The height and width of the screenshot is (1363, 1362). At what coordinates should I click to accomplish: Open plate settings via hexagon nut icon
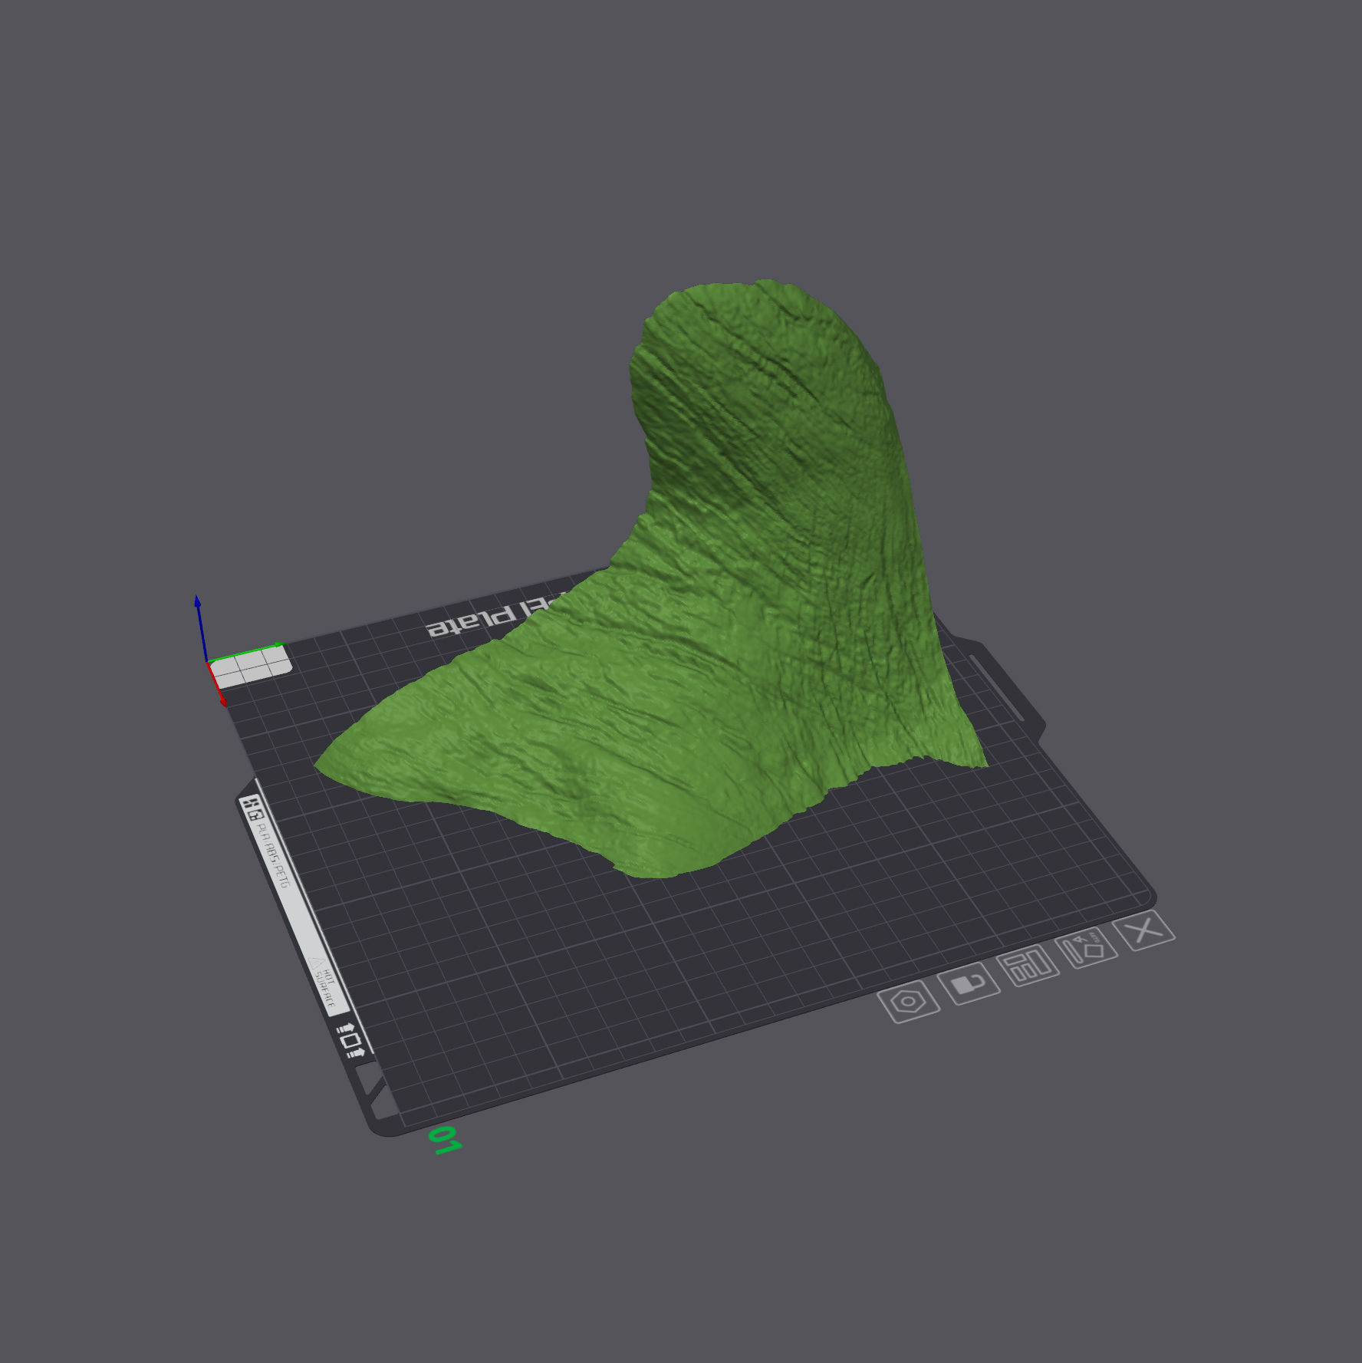click(909, 1001)
